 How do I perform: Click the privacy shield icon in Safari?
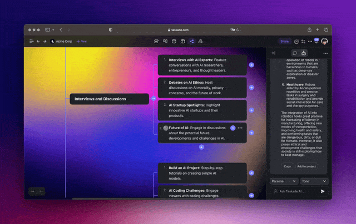[x=111, y=29]
